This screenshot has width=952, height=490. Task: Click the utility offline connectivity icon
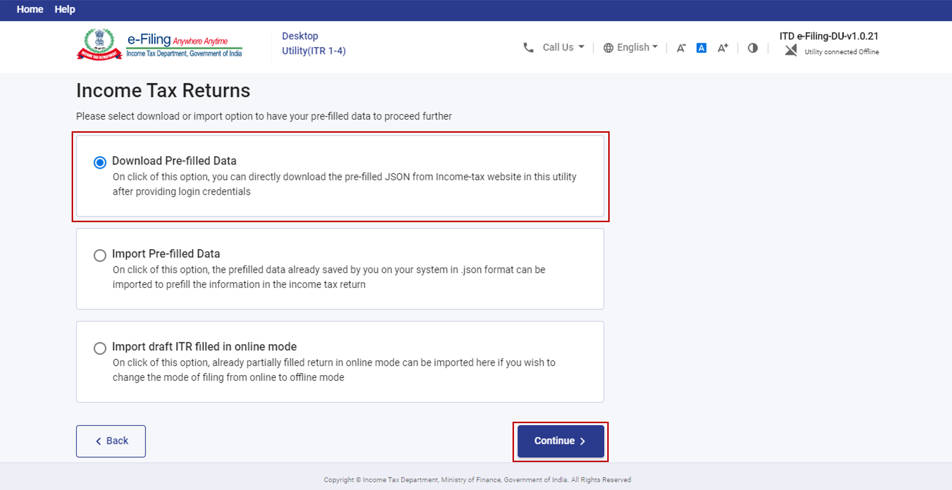pyautogui.click(x=790, y=50)
